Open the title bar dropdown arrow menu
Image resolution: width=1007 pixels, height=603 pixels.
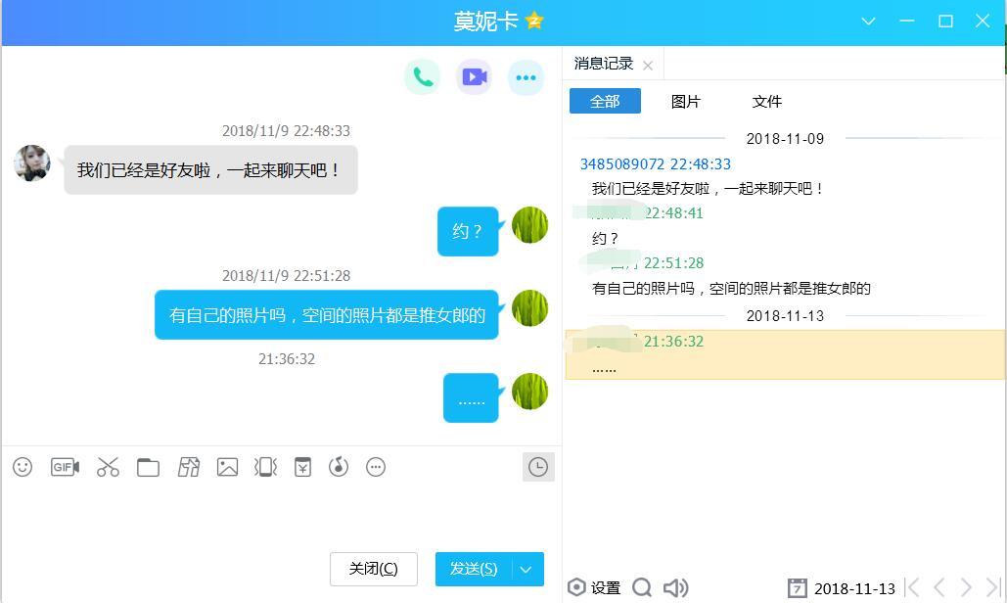(x=868, y=22)
